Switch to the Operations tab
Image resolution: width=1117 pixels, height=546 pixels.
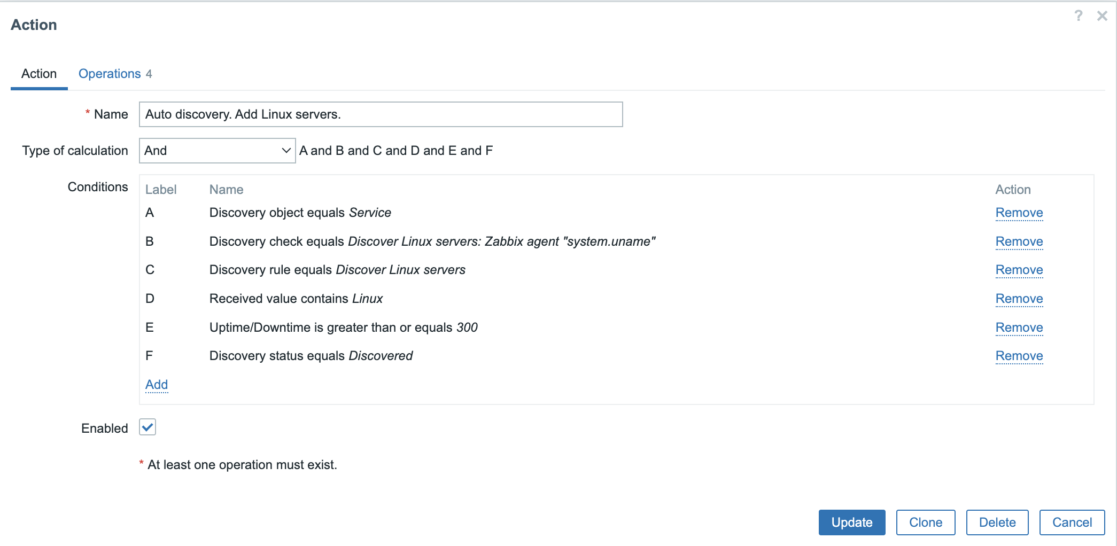[x=110, y=74]
